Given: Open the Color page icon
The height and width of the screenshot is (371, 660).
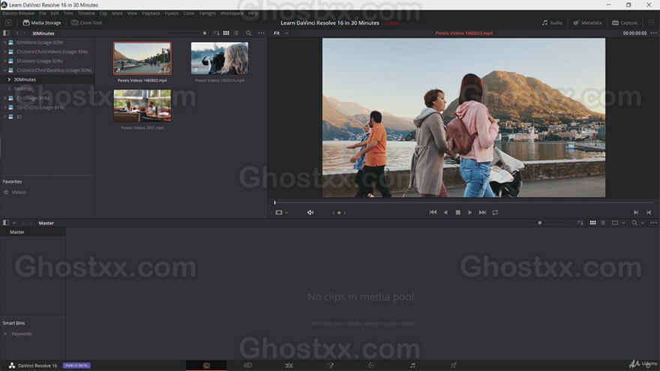Looking at the screenshot, I should coord(371,366).
